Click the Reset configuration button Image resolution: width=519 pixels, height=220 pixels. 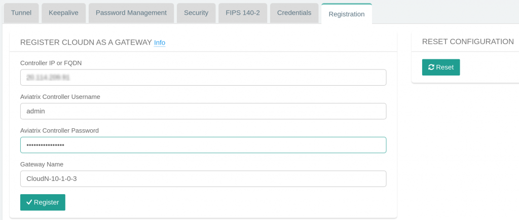pos(441,67)
